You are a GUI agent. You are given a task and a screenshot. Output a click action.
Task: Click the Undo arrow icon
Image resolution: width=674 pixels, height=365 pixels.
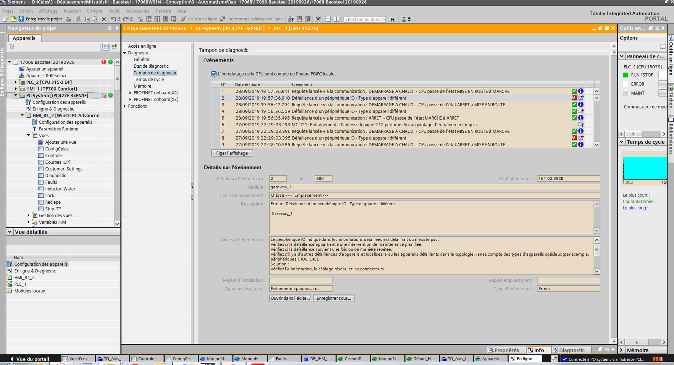click(113, 19)
